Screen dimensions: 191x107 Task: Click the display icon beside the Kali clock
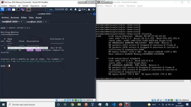click(66, 9)
